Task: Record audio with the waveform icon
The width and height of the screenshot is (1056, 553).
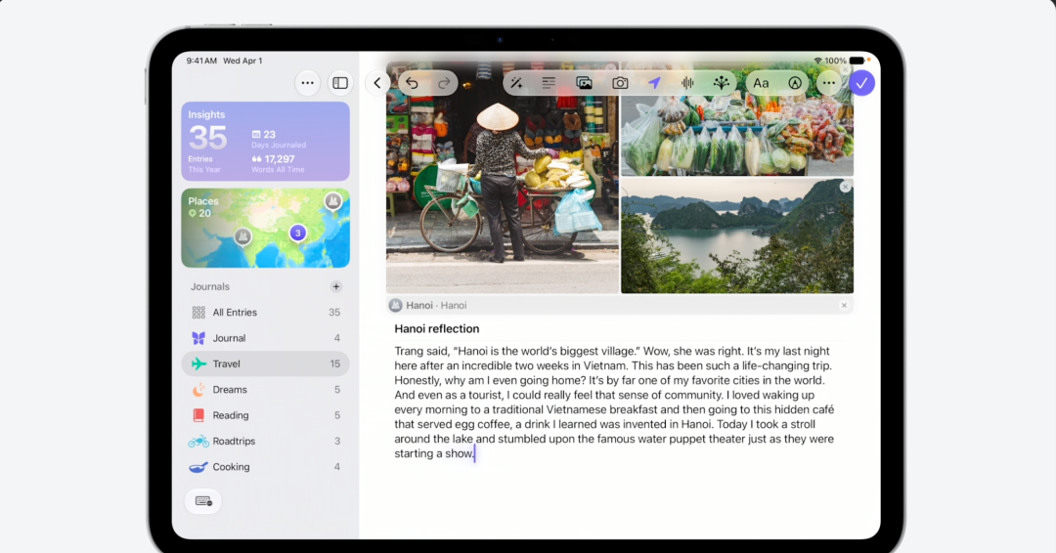Action: pos(687,83)
